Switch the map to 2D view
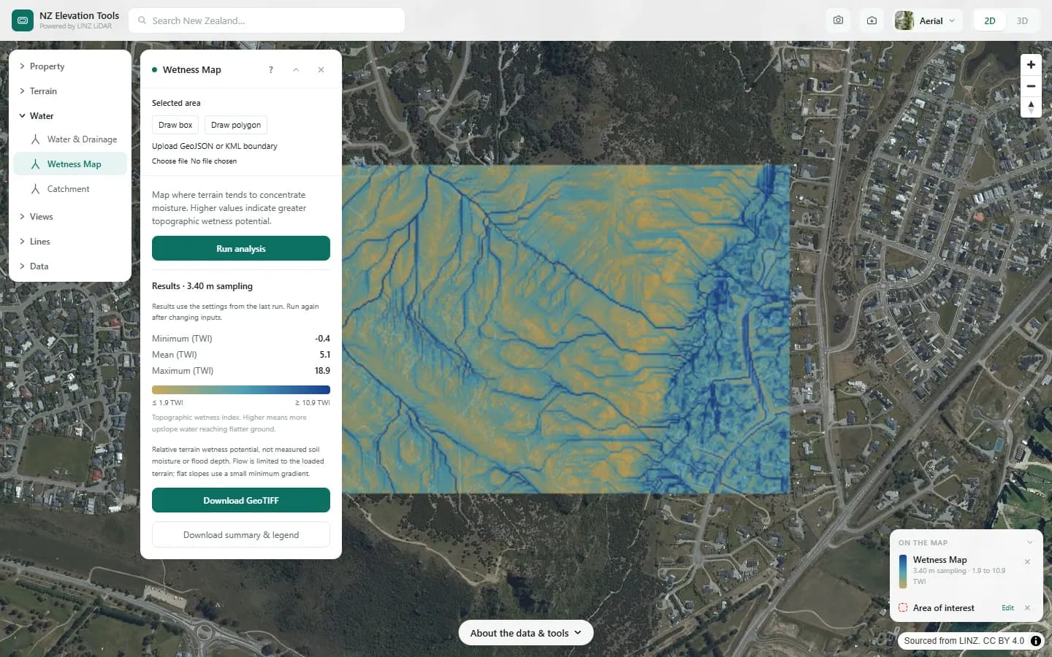Viewport: 1052px width, 657px height. 990,20
